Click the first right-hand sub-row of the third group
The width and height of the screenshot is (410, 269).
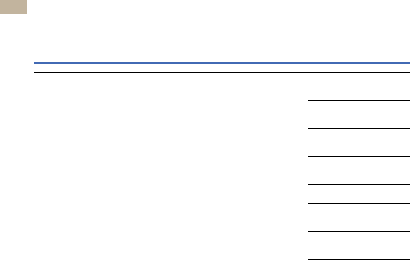pyautogui.click(x=359, y=180)
